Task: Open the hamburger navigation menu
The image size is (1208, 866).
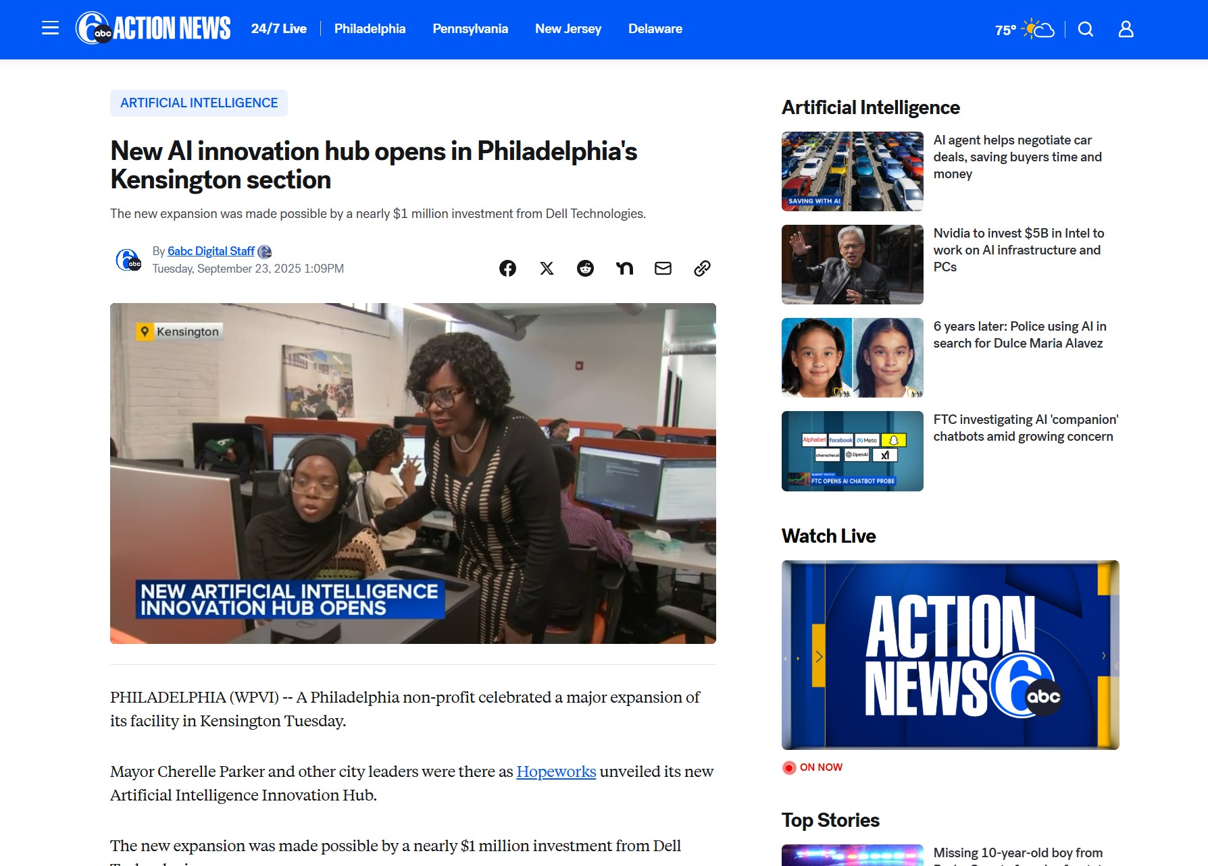Action: 50,28
